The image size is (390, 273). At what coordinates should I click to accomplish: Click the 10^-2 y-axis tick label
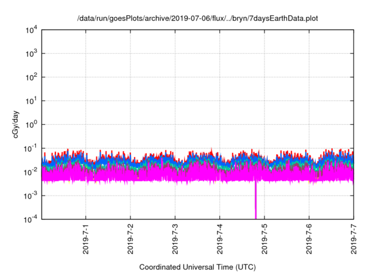[x=31, y=172]
